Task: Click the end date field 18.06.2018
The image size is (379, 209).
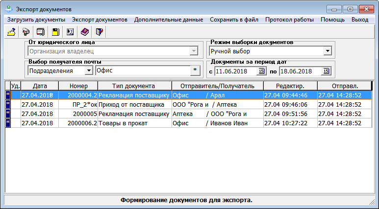Action: [300, 71]
